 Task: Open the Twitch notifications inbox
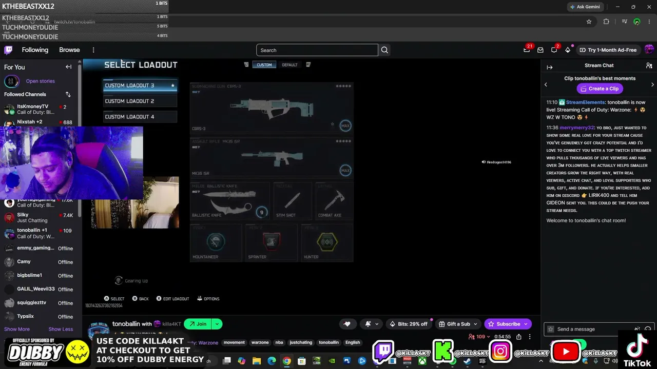pyautogui.click(x=540, y=50)
